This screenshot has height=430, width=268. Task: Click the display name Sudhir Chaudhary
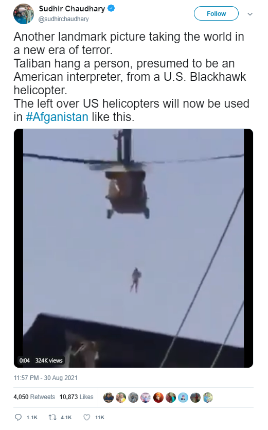[72, 9]
